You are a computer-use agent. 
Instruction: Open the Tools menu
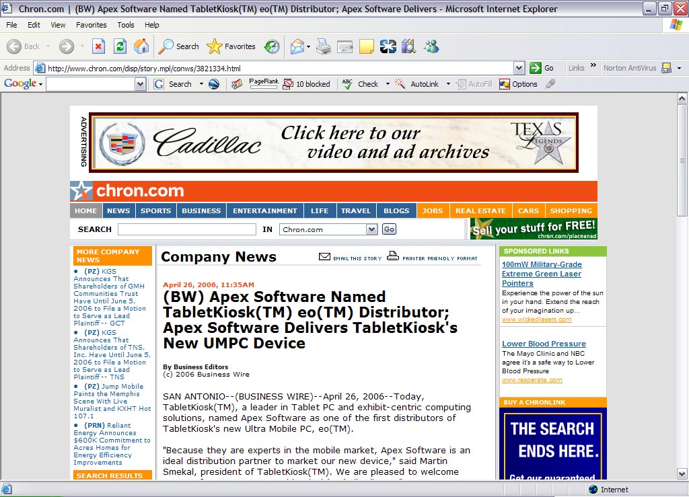click(x=126, y=25)
